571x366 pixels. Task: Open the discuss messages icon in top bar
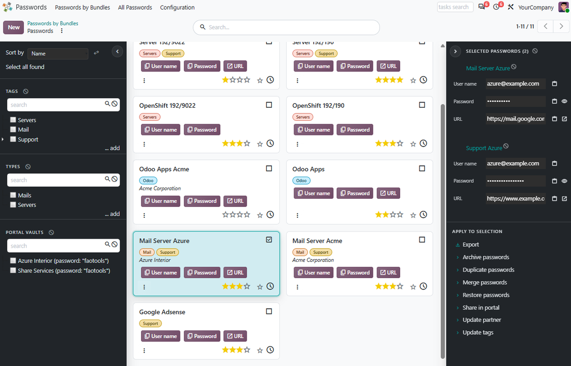[482, 7]
